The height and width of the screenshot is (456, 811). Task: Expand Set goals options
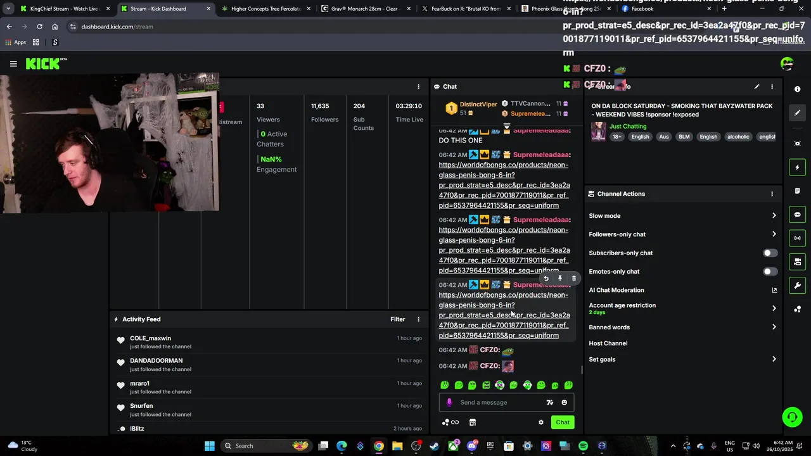[x=682, y=359]
